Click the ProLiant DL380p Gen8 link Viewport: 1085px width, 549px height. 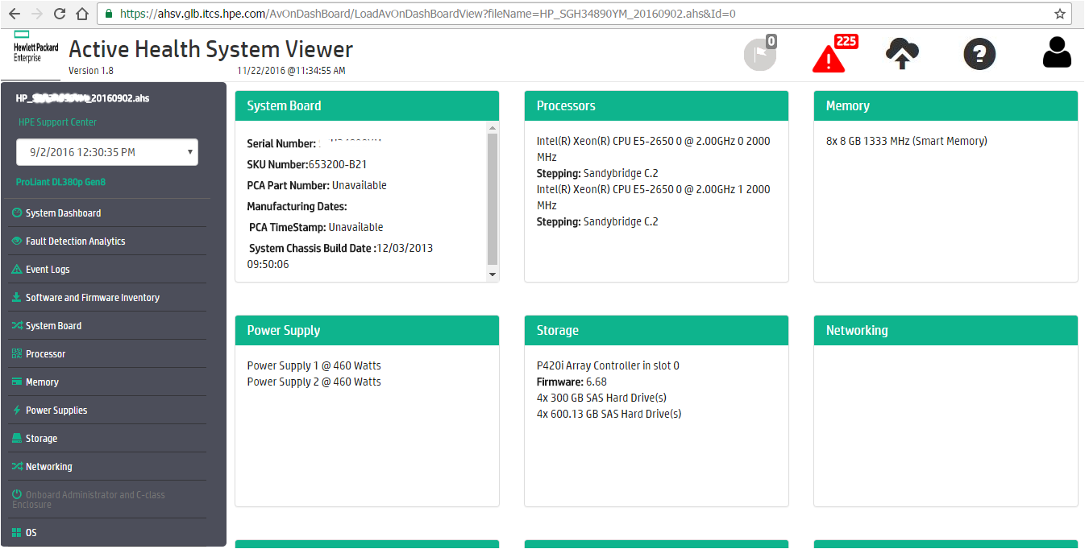tap(60, 182)
